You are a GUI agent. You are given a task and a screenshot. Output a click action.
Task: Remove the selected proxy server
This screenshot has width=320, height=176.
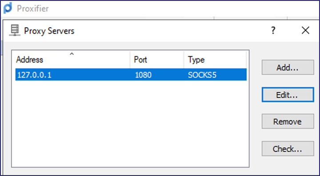288,122
